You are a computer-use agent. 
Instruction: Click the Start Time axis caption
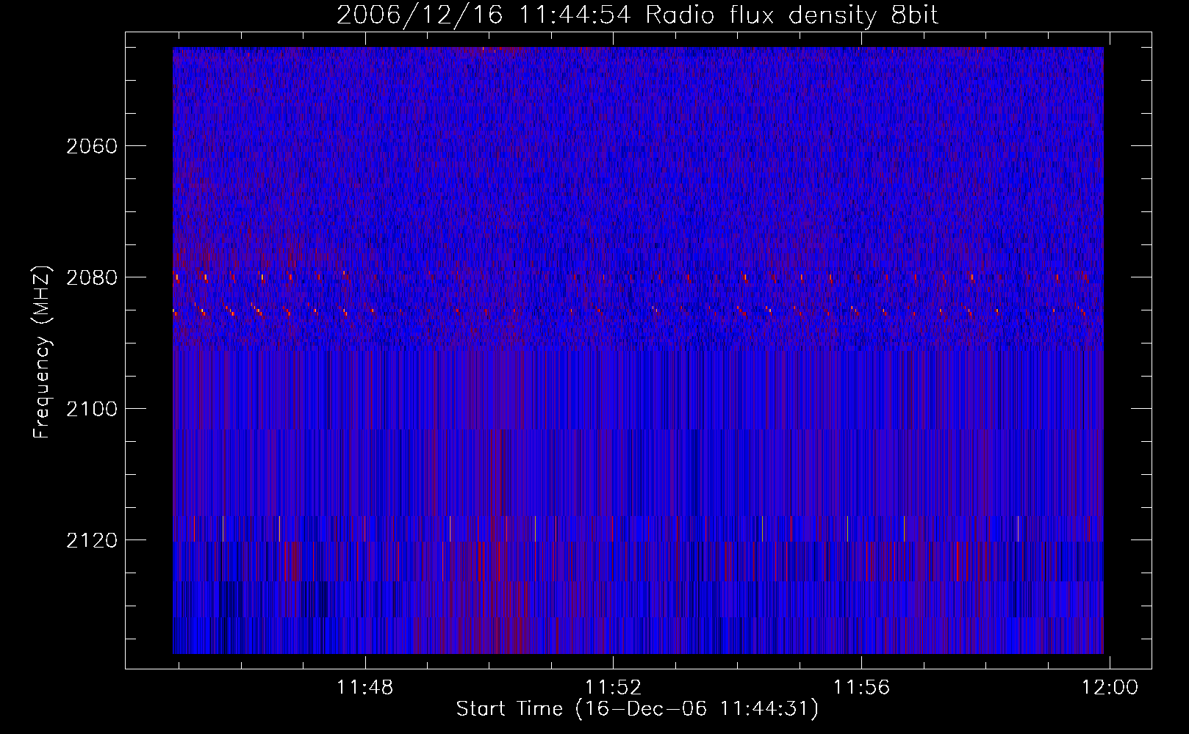pos(637,709)
